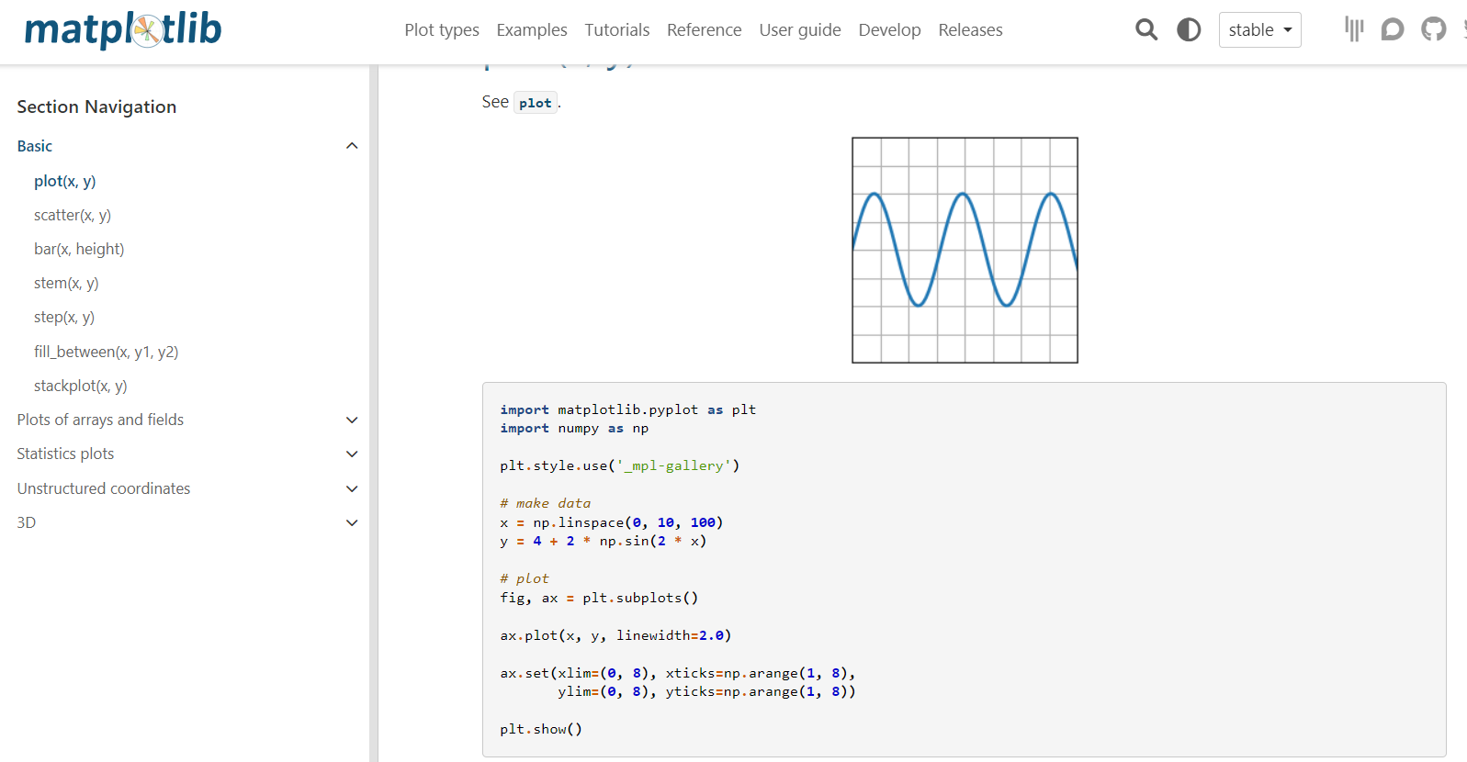Select scatter(x, y) in sidebar
Screen dimensions: 1467x762
tap(73, 215)
